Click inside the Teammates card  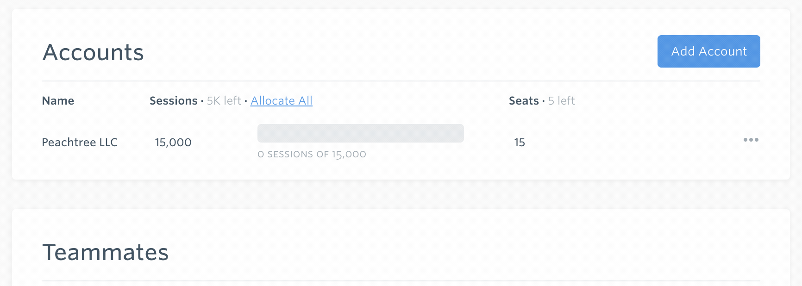click(398, 250)
